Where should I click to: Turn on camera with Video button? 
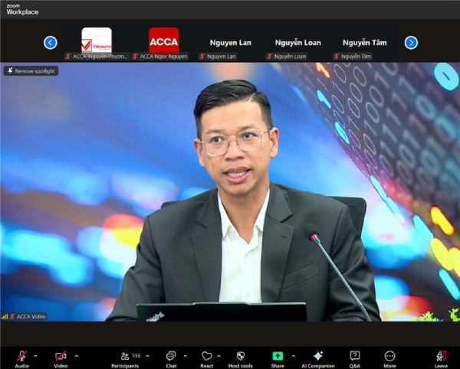tap(61, 357)
